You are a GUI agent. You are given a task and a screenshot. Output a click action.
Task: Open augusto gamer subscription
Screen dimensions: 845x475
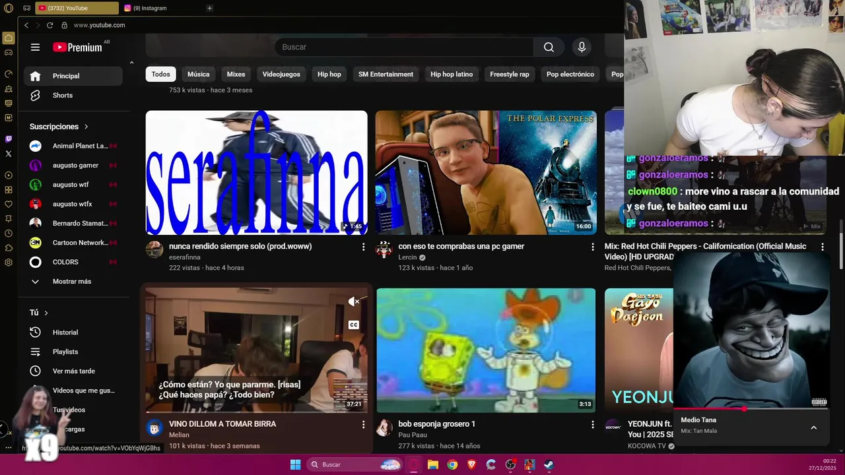point(73,165)
